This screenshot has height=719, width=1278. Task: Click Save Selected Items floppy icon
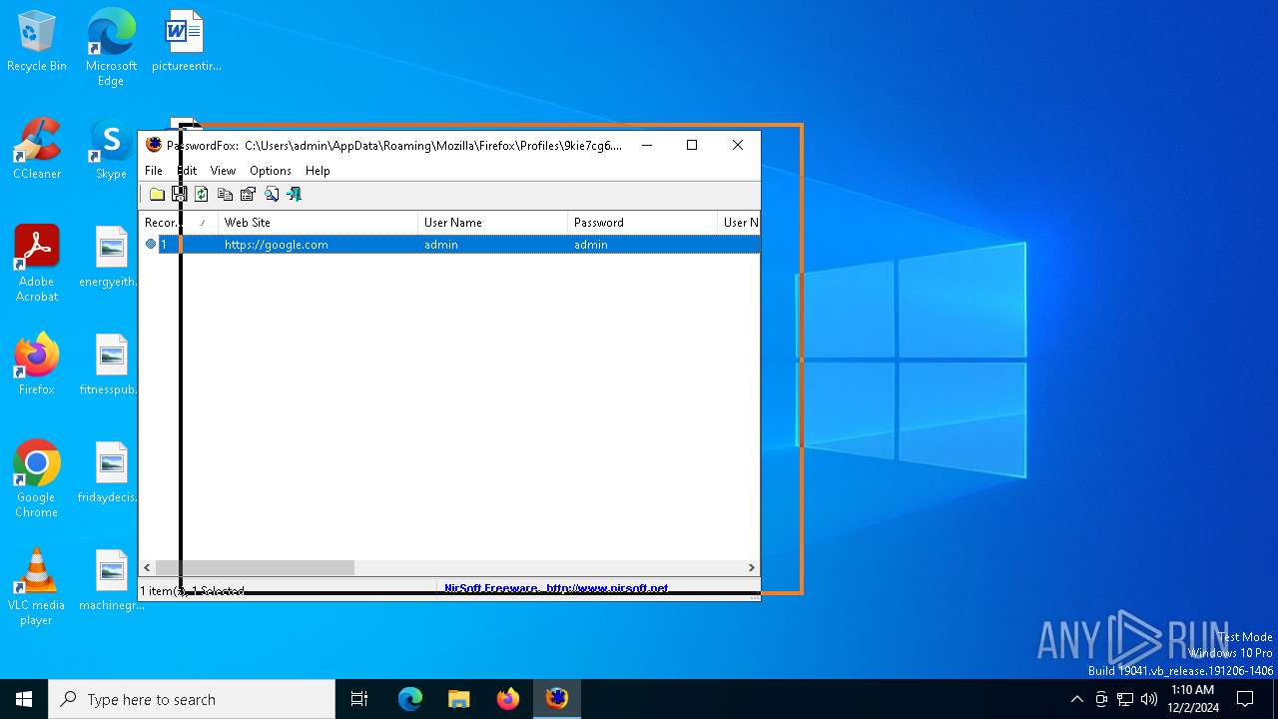(x=180, y=195)
